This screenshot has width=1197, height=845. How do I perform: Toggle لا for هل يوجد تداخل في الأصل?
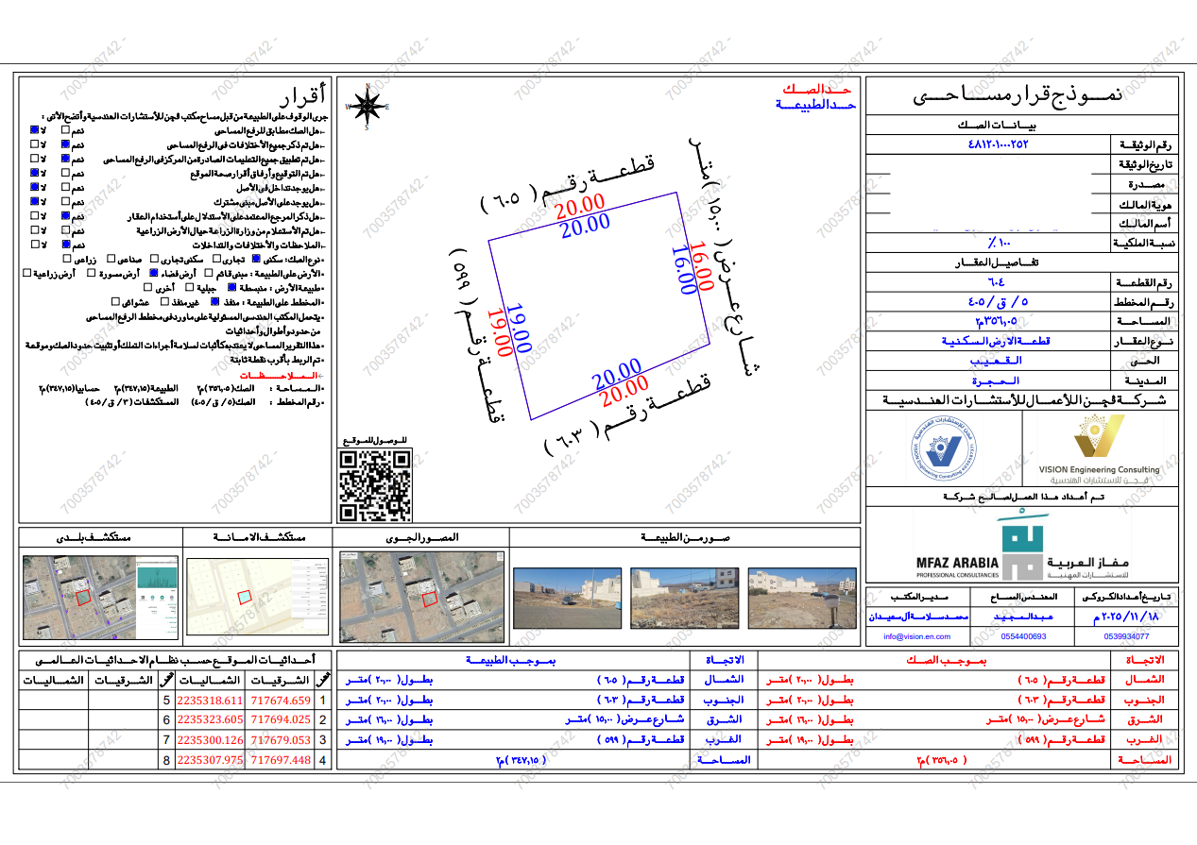[34, 187]
